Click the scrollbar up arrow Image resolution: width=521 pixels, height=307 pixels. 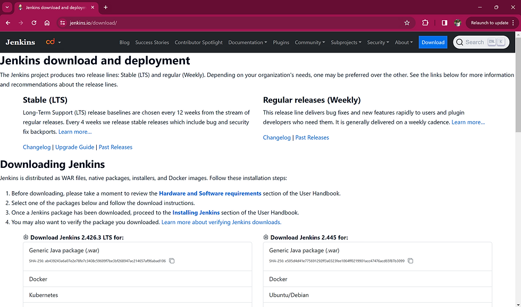click(518, 34)
